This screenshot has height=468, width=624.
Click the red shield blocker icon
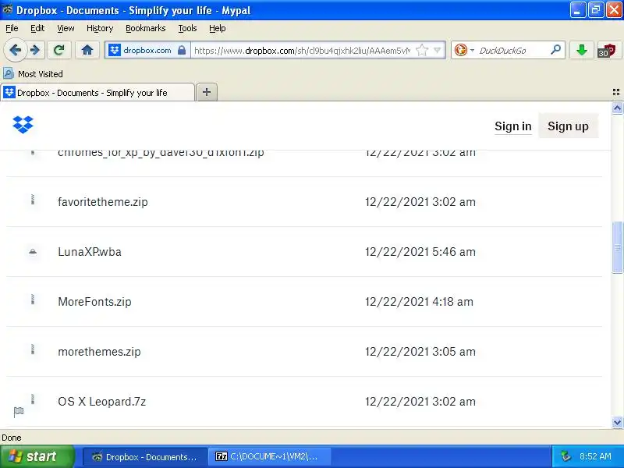click(608, 50)
